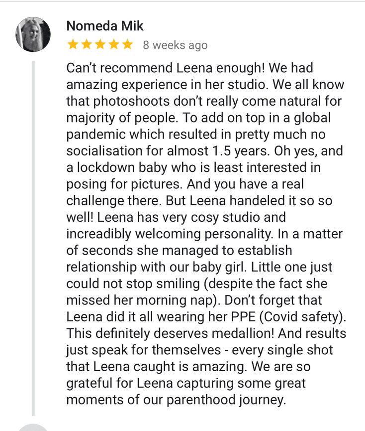Viewport: 365px width, 431px height.
Task: Click the "8 weeks ago" timestamp
Action: coord(175,45)
